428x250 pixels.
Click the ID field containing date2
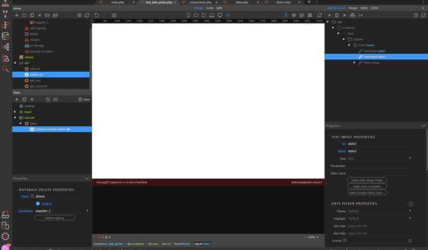coord(380,144)
